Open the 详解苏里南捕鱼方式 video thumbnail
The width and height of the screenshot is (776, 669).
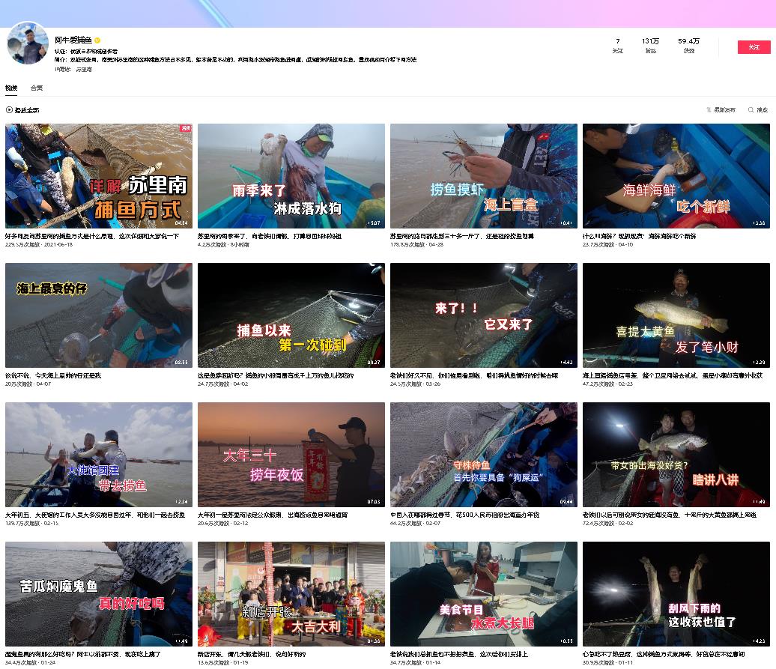[99, 176]
